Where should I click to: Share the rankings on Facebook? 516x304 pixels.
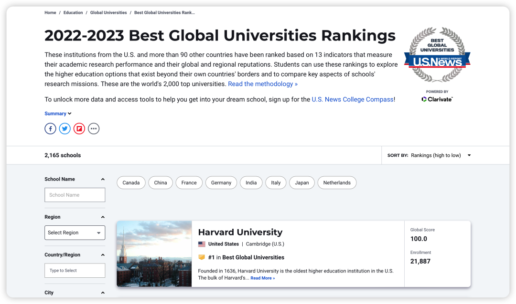[50, 129]
